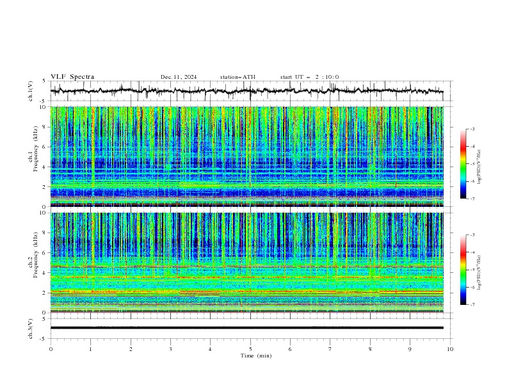Select the ch.1 "Frequency (kHz)" axis label
507x392 pixels.
36,149
